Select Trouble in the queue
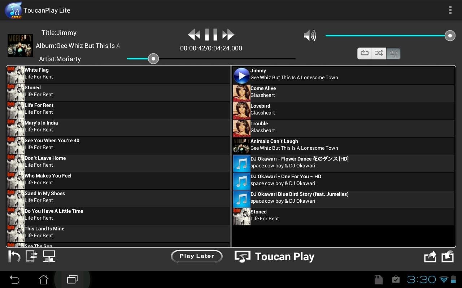Viewport: 462px width, 288px height. pos(344,129)
